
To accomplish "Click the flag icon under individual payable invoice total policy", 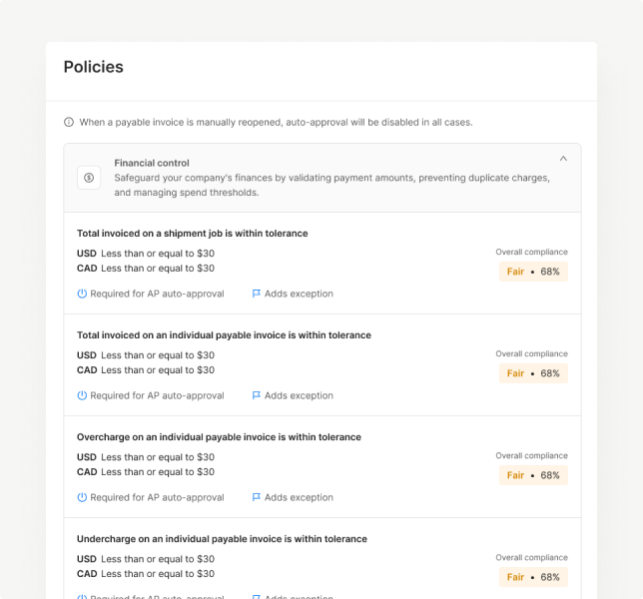I will [257, 395].
